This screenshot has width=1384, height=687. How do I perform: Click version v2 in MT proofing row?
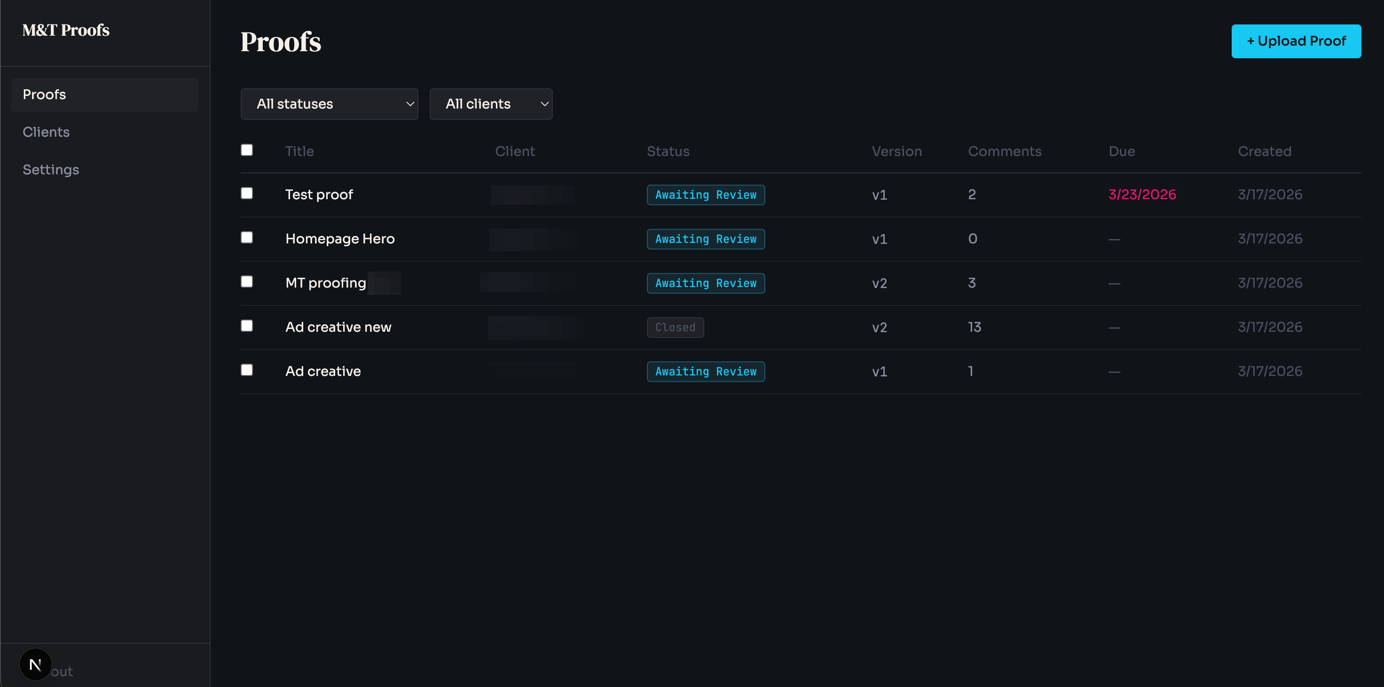pos(880,283)
